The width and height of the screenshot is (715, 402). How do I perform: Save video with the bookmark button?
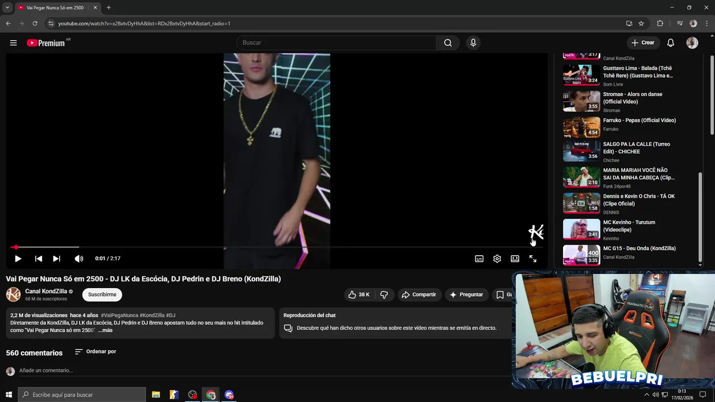point(502,294)
